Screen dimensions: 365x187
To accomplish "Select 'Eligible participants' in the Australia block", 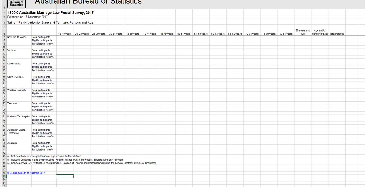I will (42, 146).
